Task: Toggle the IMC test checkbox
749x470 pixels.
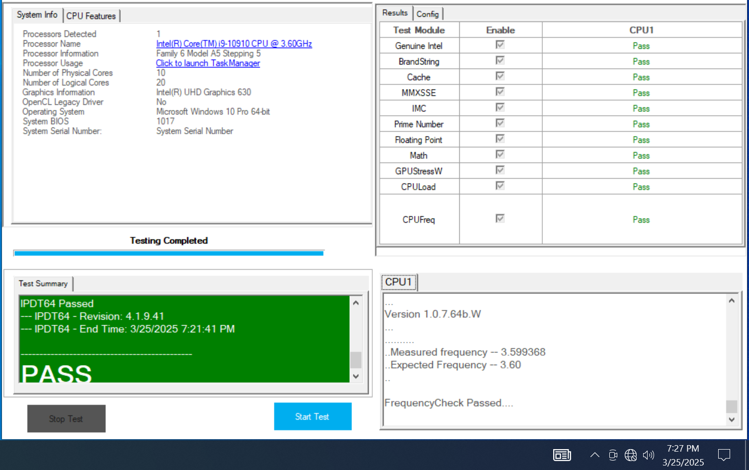Action: 500,107
